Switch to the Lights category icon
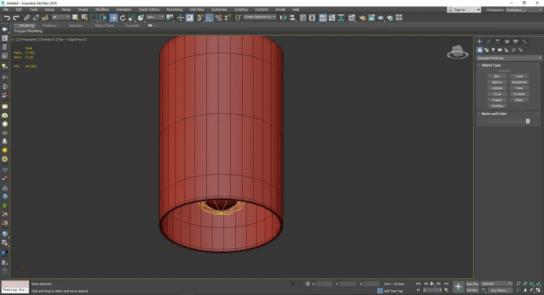Screen dimensions: 544x295 pyautogui.click(x=493, y=50)
